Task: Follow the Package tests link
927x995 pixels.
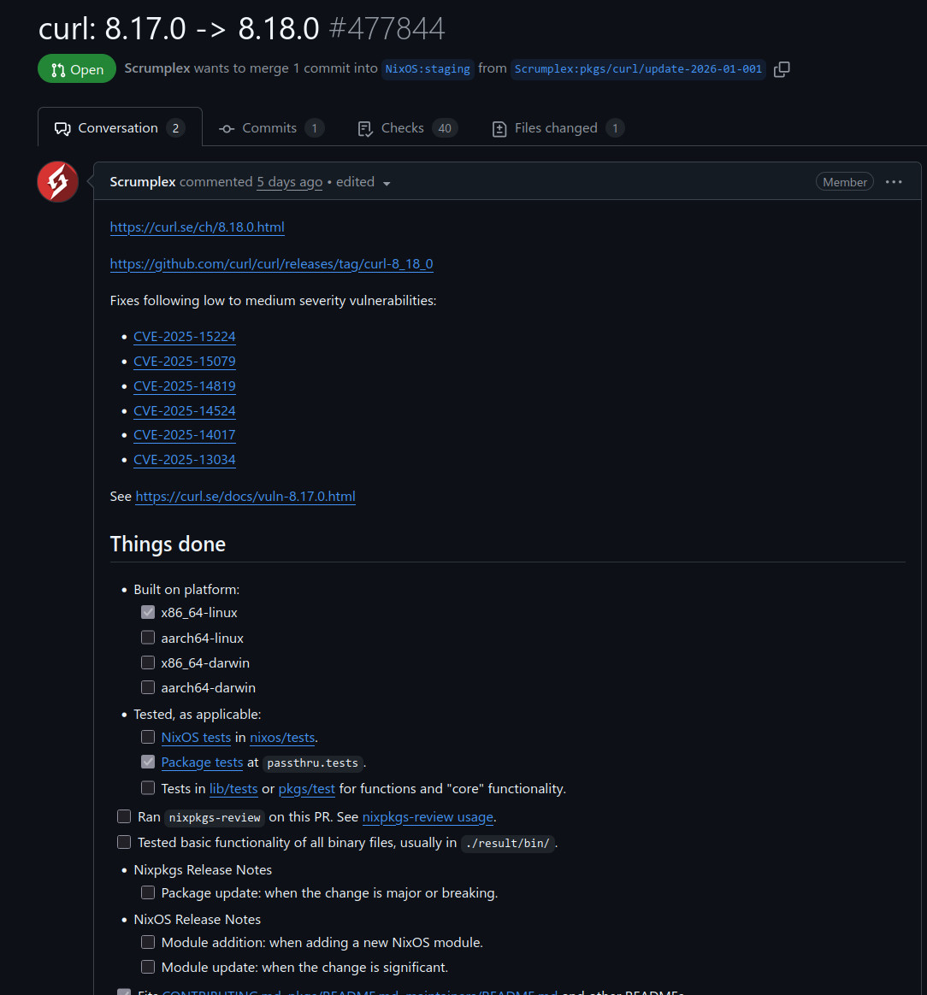Action: click(202, 762)
